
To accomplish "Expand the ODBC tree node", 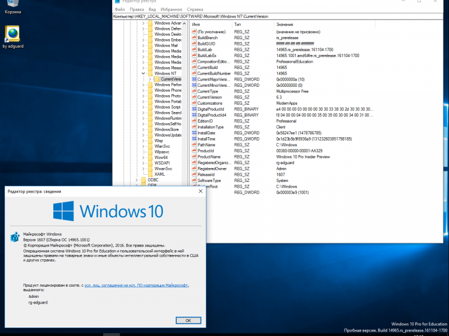I will click(136, 180).
